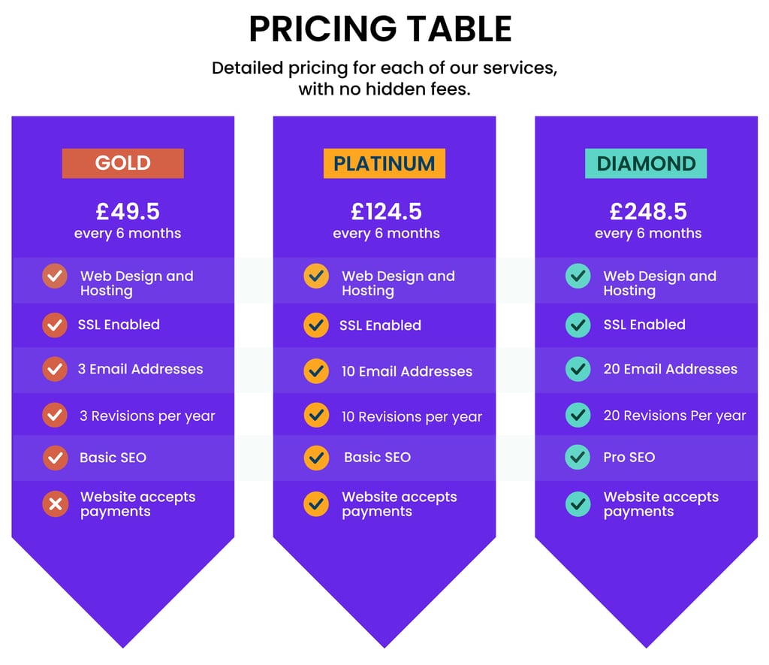
Task: Click Gold's Basic SEO checkmark icon
Action: point(54,457)
